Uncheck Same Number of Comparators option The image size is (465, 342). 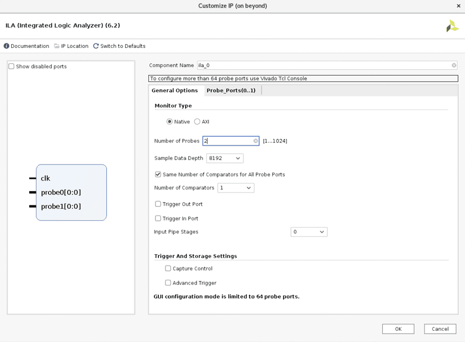coord(158,175)
